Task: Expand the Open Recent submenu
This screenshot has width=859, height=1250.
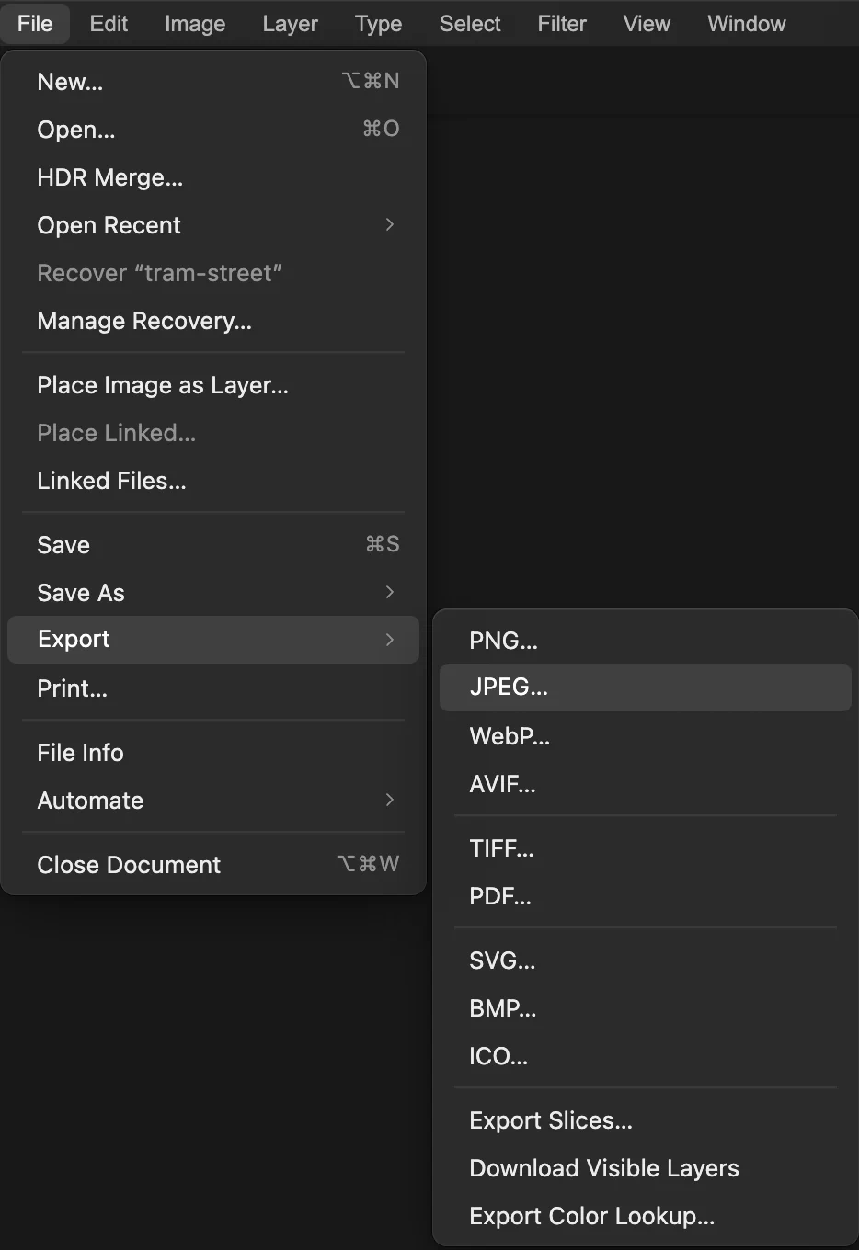Action: (x=213, y=225)
